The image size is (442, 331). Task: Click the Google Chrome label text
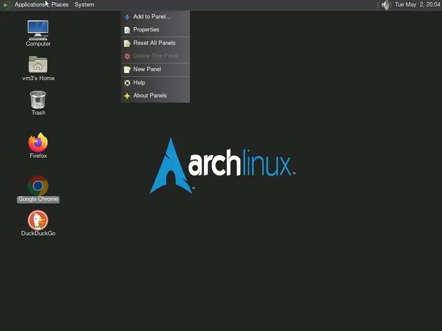(x=38, y=199)
